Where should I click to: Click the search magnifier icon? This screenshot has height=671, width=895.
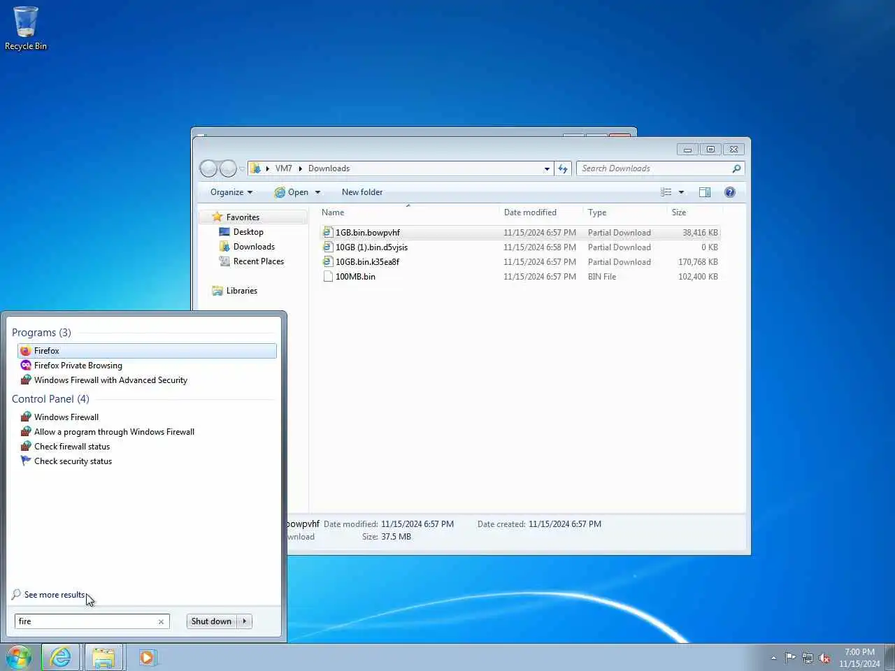pyautogui.click(x=736, y=168)
